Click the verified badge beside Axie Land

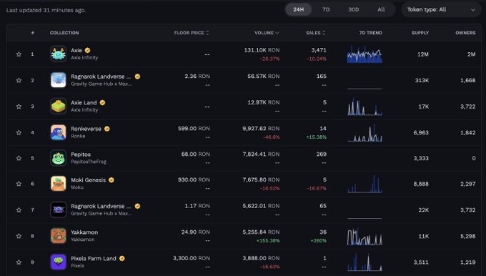(103, 103)
